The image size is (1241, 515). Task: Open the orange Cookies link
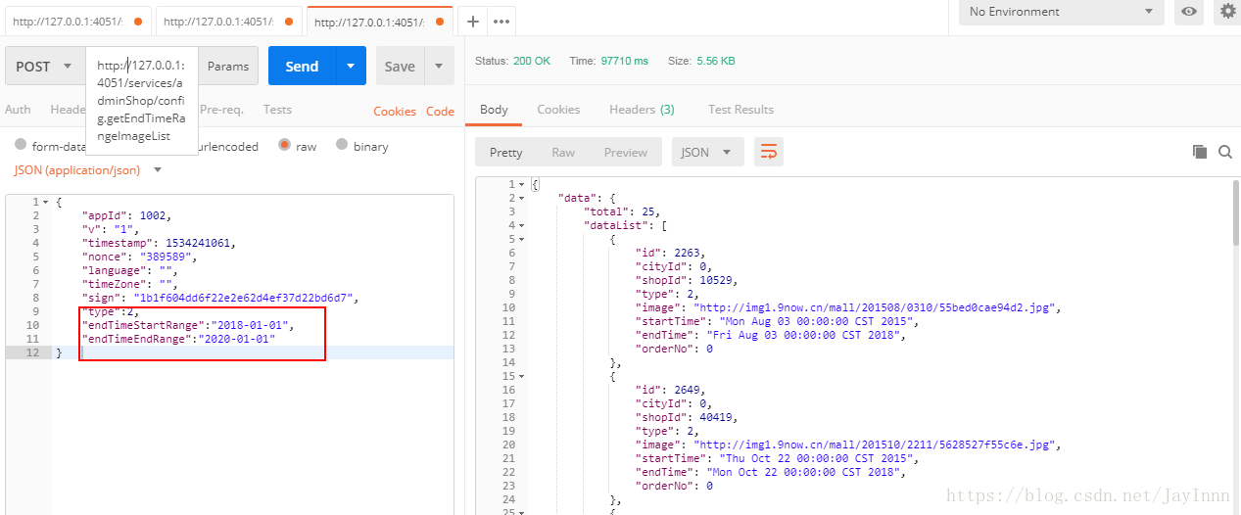pyautogui.click(x=395, y=112)
